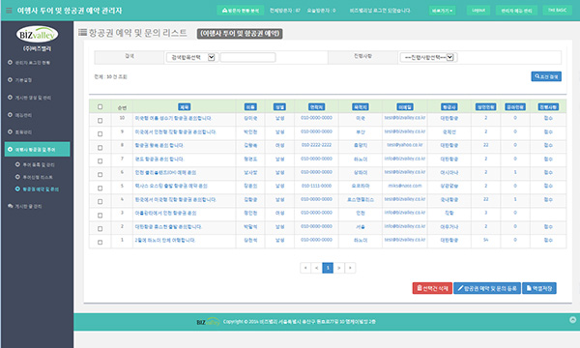Open the 진행사항선택 status dropdown
Screen dimensions: 580x348
[428, 57]
